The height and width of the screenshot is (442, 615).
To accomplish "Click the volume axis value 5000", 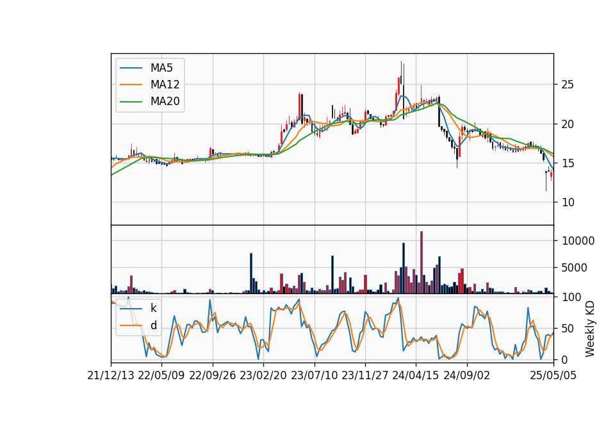I will (575, 268).
